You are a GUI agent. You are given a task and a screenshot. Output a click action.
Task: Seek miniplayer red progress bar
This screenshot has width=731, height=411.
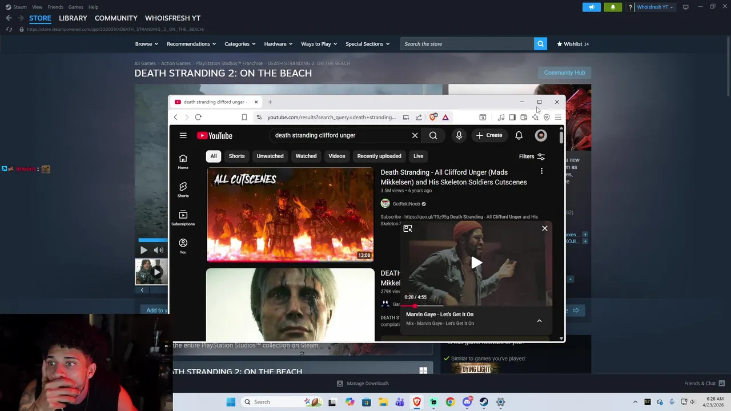(476, 306)
